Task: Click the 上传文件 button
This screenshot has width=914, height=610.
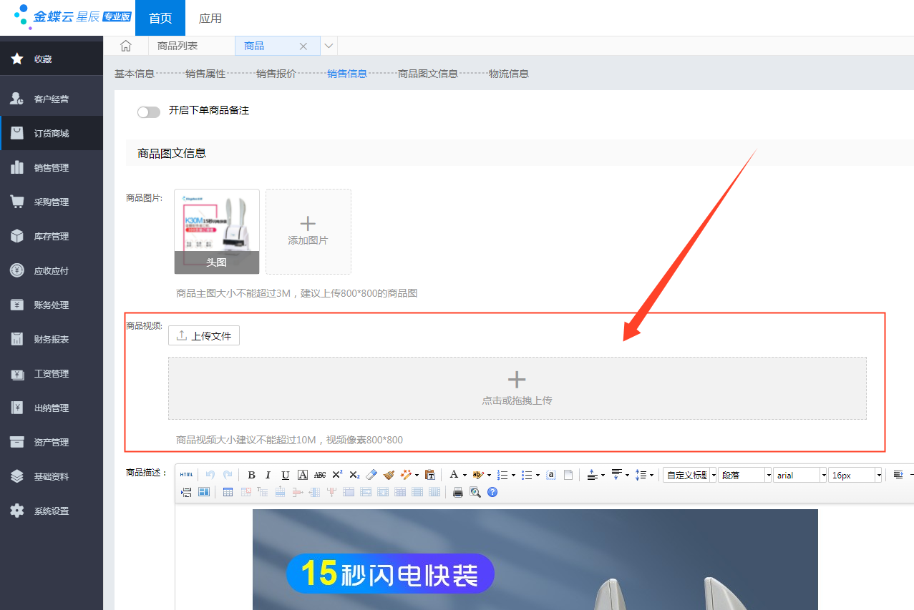Action: [x=204, y=335]
